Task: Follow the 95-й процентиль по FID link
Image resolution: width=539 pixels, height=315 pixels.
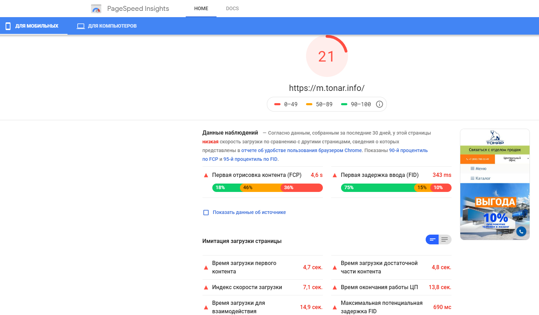Action: click(x=251, y=159)
